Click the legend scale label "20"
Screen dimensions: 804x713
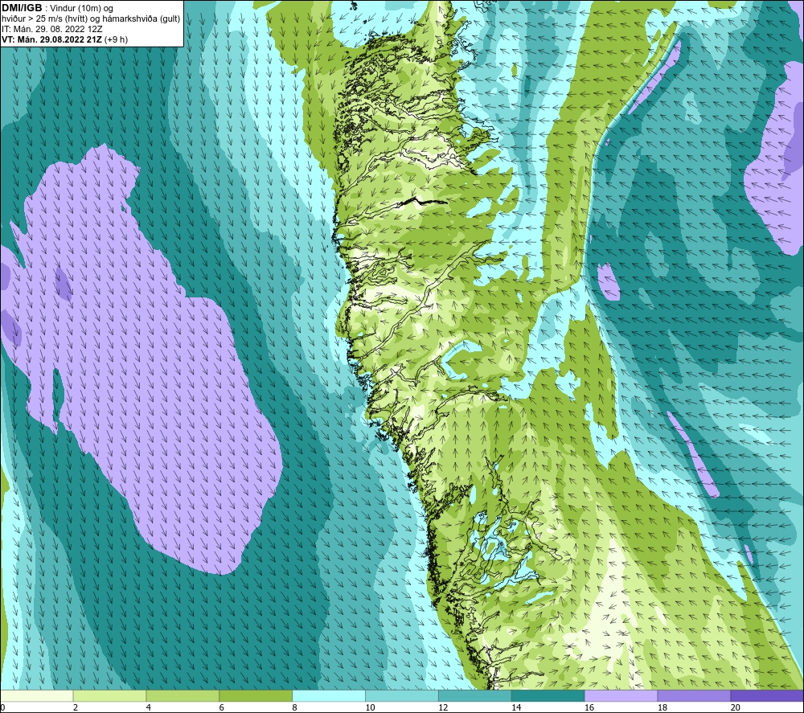[736, 707]
